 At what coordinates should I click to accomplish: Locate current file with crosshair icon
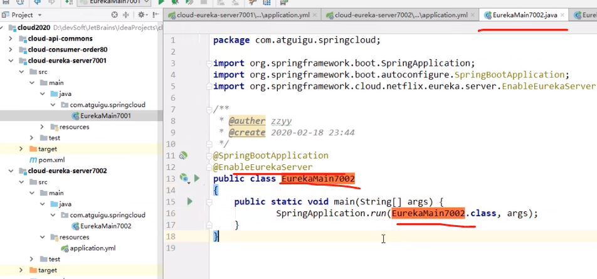115,15
